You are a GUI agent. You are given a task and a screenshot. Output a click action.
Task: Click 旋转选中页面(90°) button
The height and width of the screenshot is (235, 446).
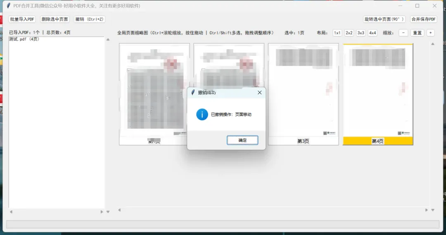point(384,19)
